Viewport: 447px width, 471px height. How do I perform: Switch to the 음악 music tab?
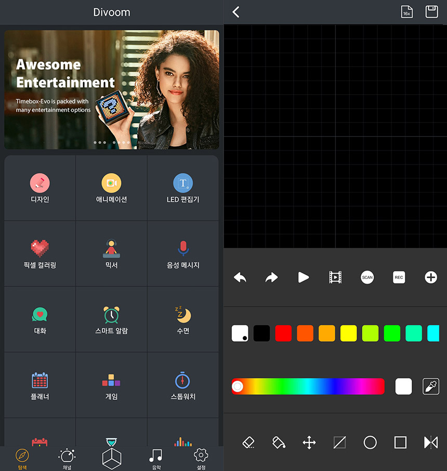point(156,459)
